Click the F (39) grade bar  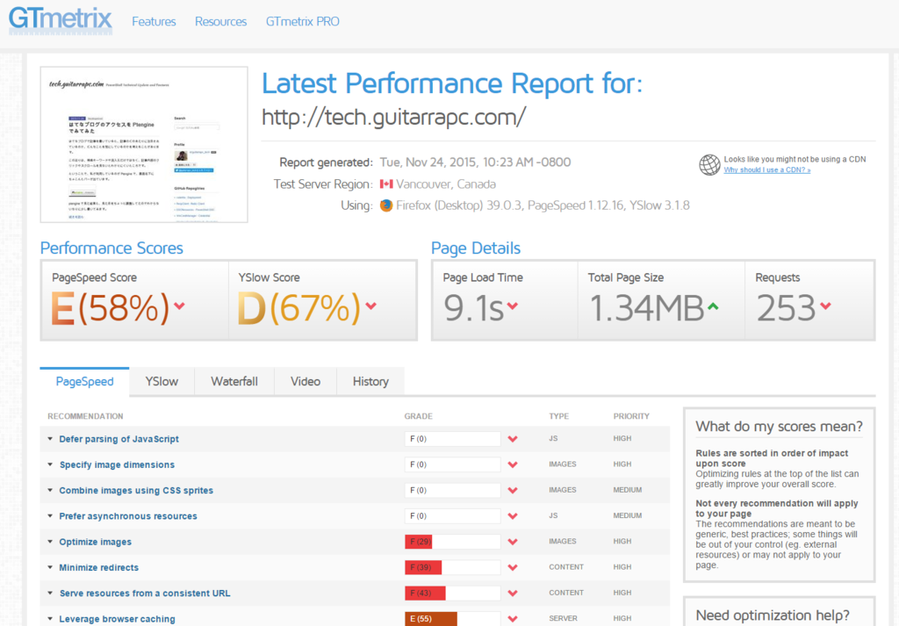pos(452,567)
